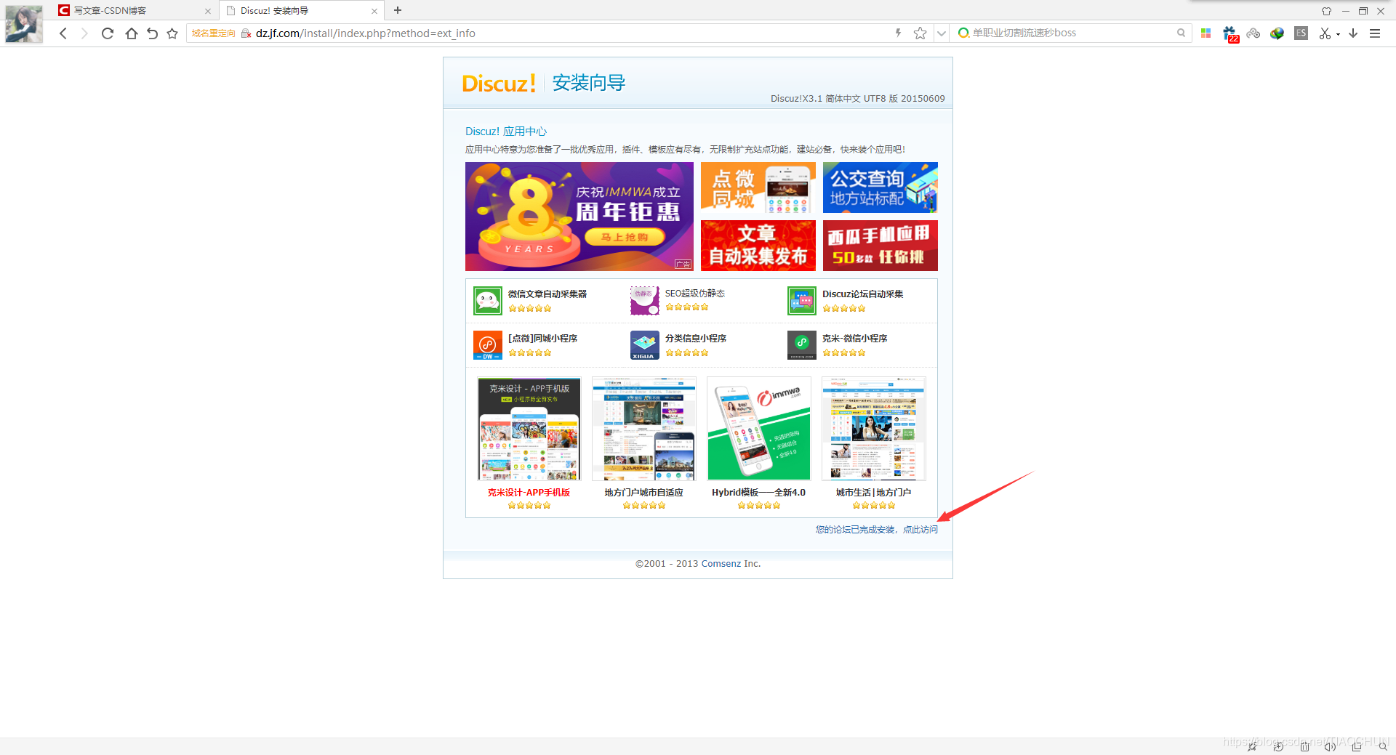Click the skin shirt icon in title bar

tap(1326, 11)
